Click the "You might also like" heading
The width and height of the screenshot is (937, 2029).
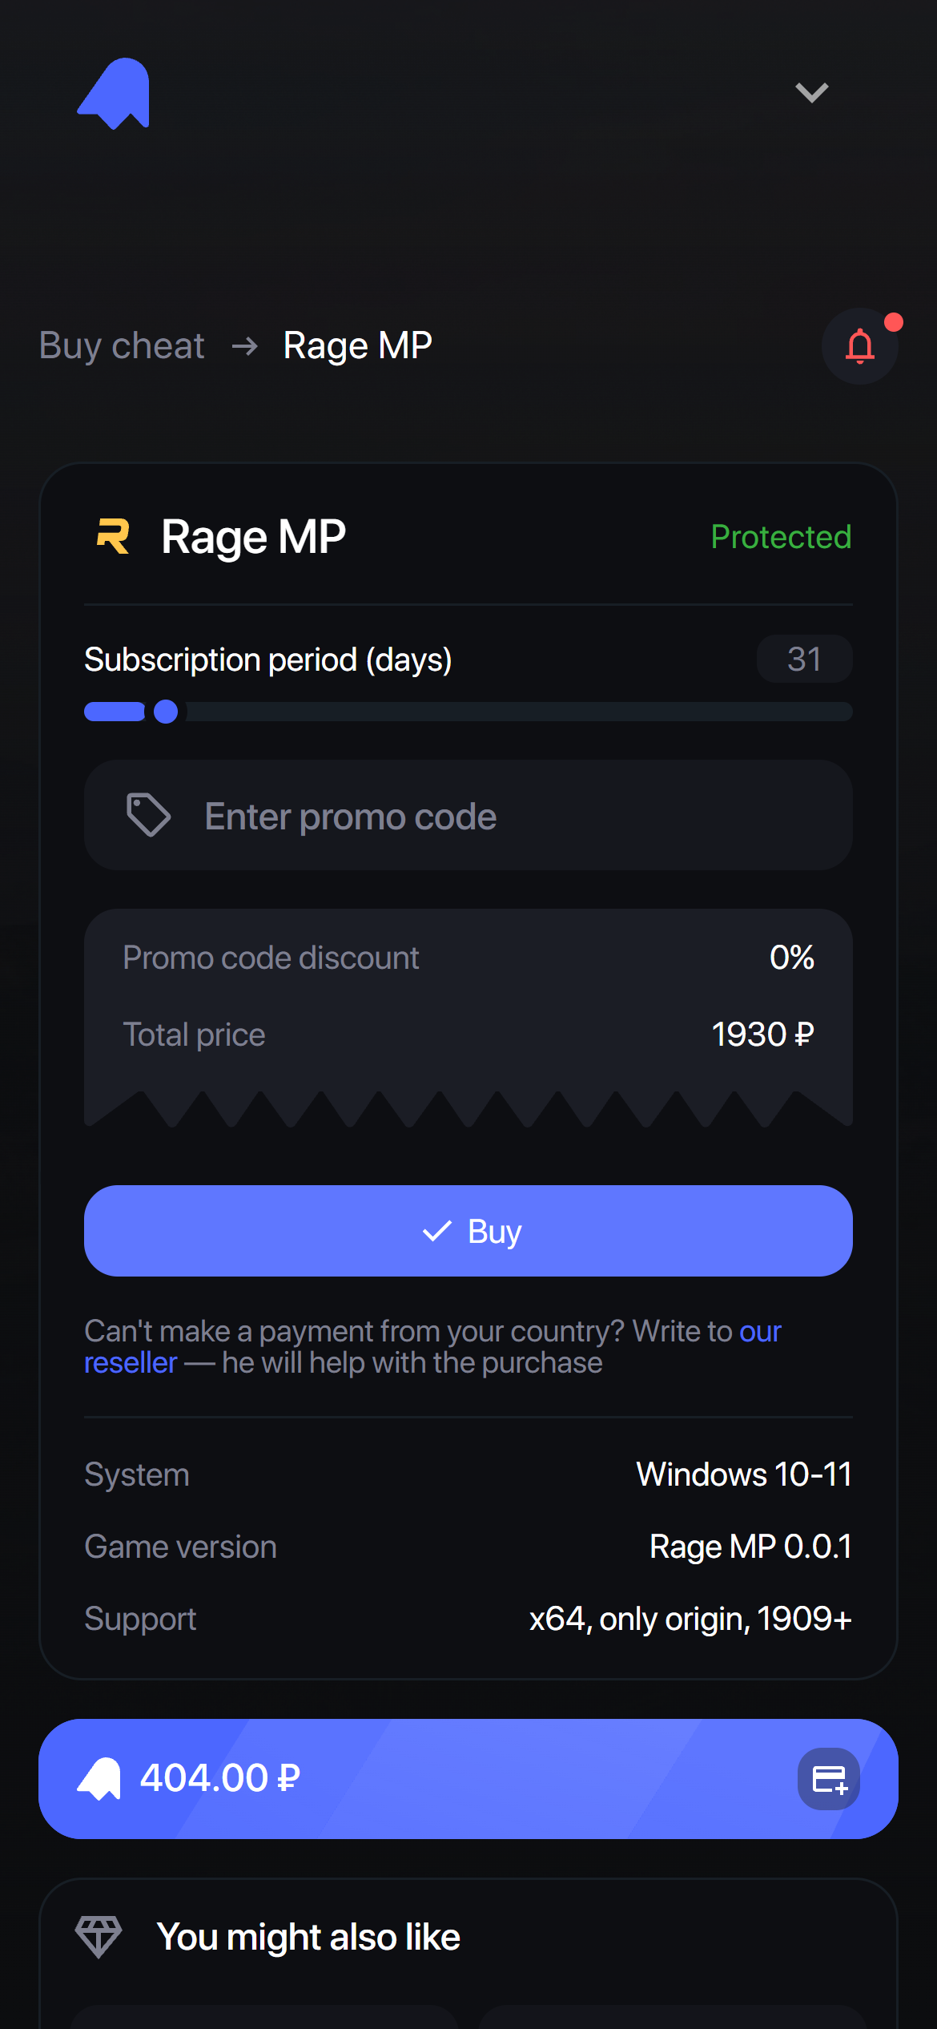point(308,1937)
